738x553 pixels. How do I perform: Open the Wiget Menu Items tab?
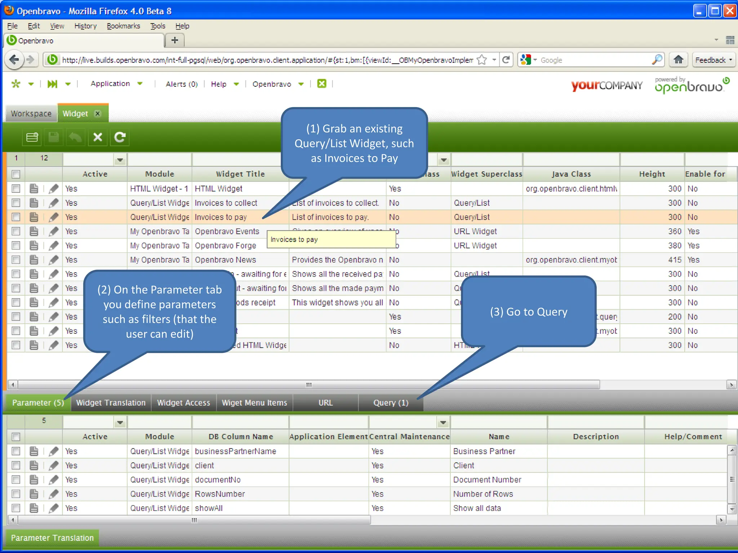pyautogui.click(x=254, y=403)
